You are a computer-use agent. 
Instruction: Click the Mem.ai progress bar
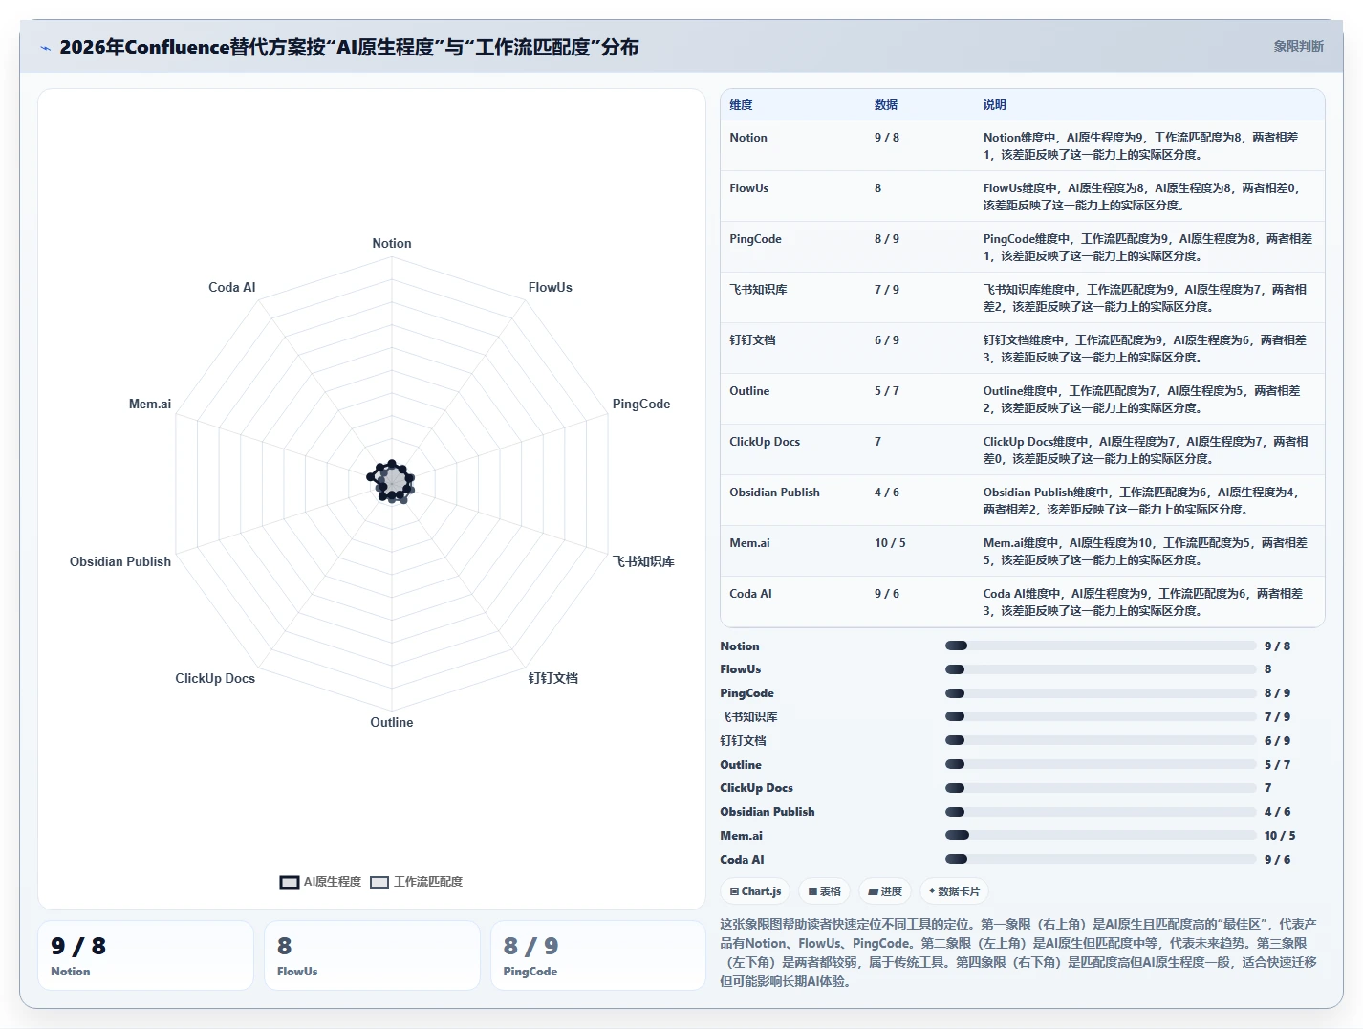1101,836
